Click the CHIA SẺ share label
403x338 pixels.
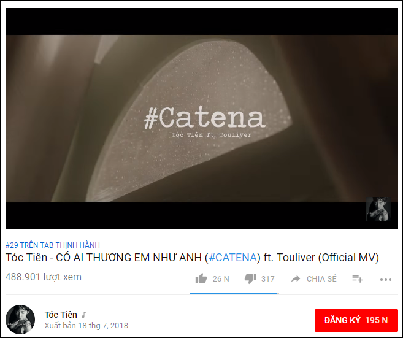click(321, 279)
